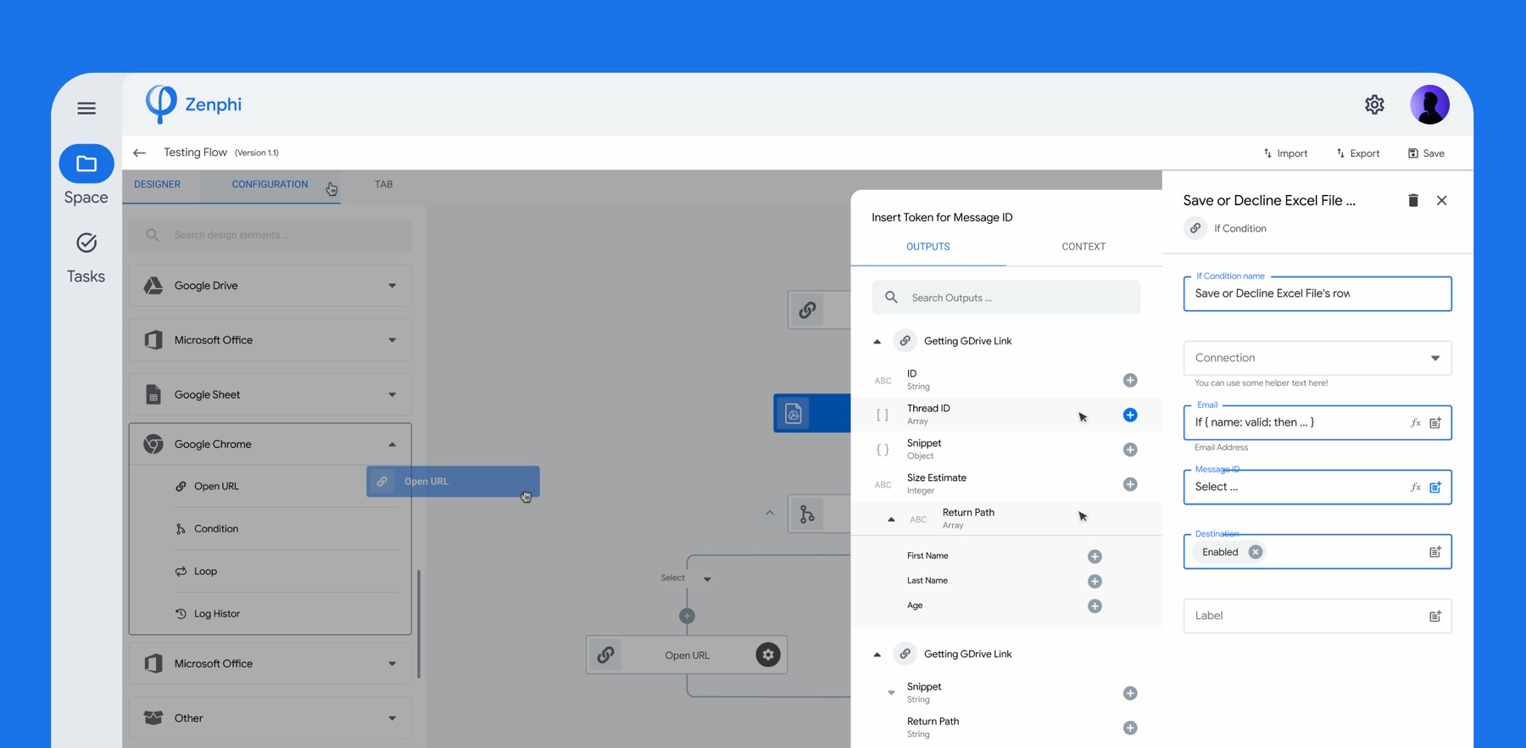1526x748 pixels.
Task: Remove the Enabled chip from Destination
Action: [x=1256, y=552]
